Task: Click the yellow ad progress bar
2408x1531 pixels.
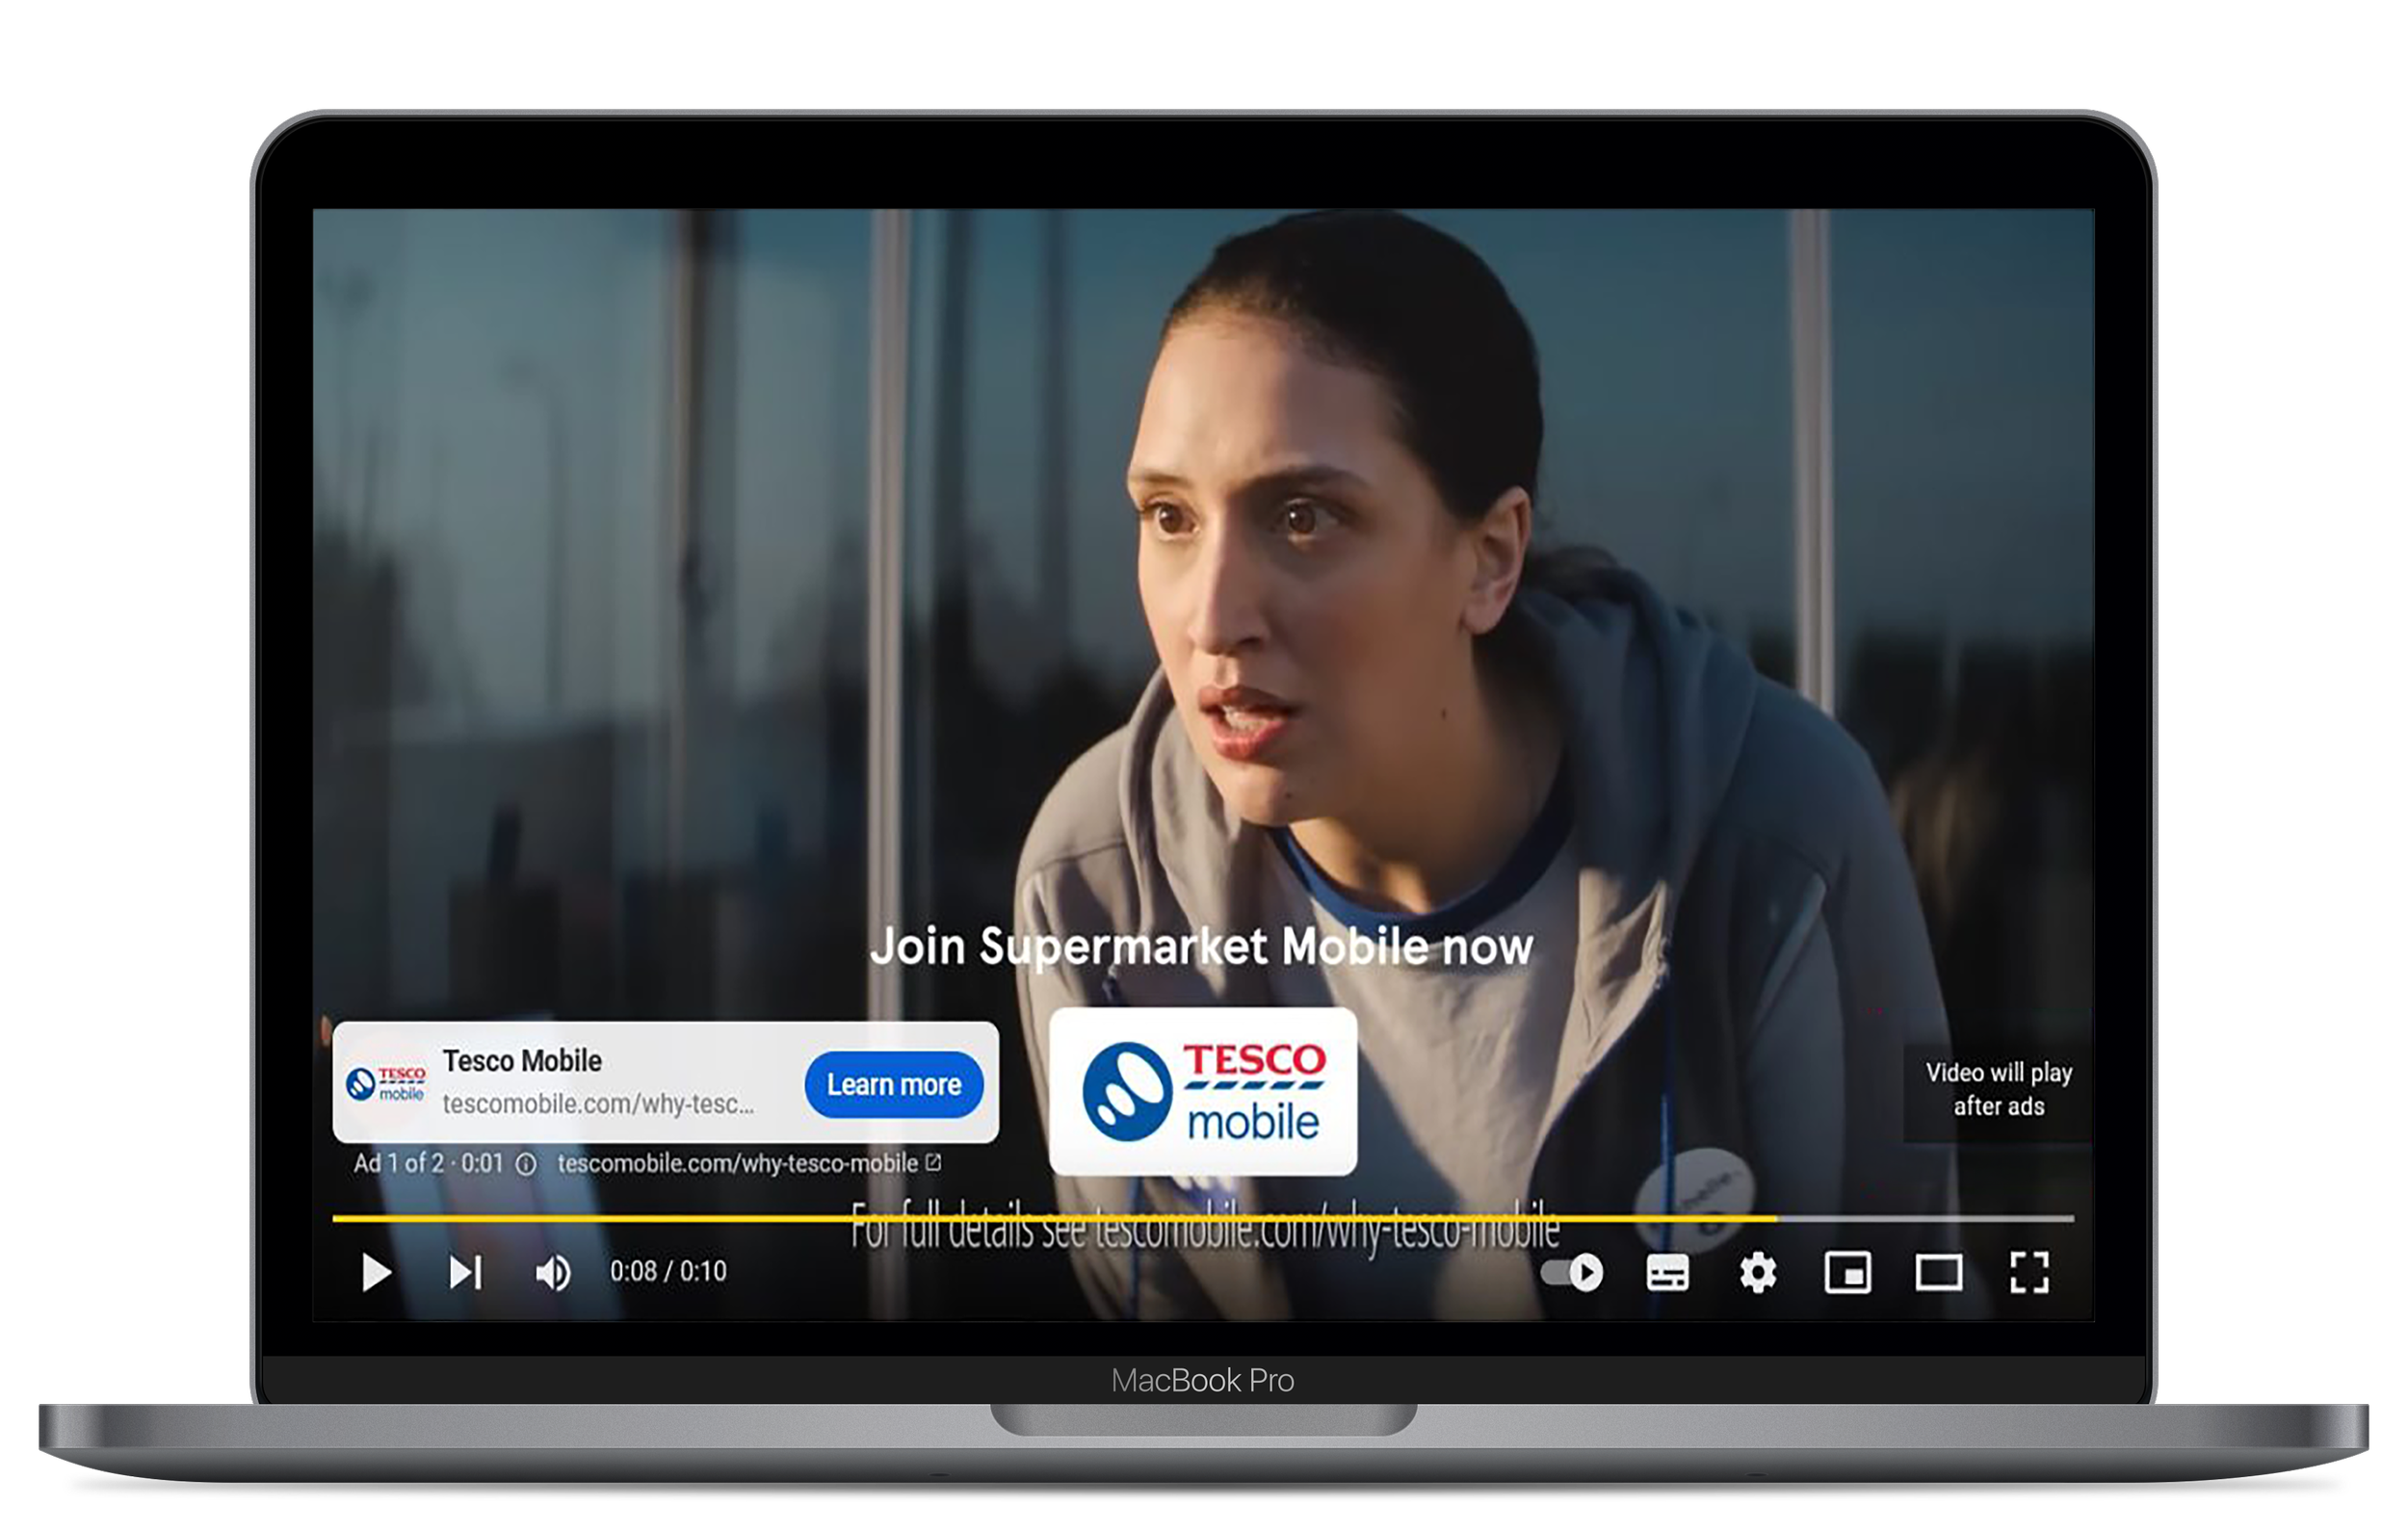Action: click(x=1050, y=1218)
